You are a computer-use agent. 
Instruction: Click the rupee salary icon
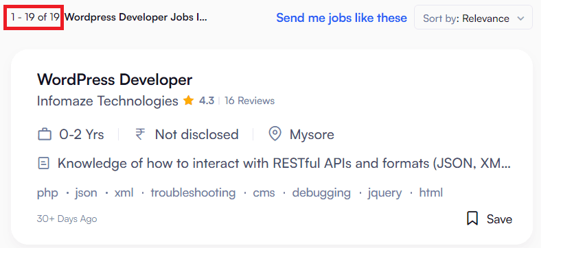pos(140,134)
